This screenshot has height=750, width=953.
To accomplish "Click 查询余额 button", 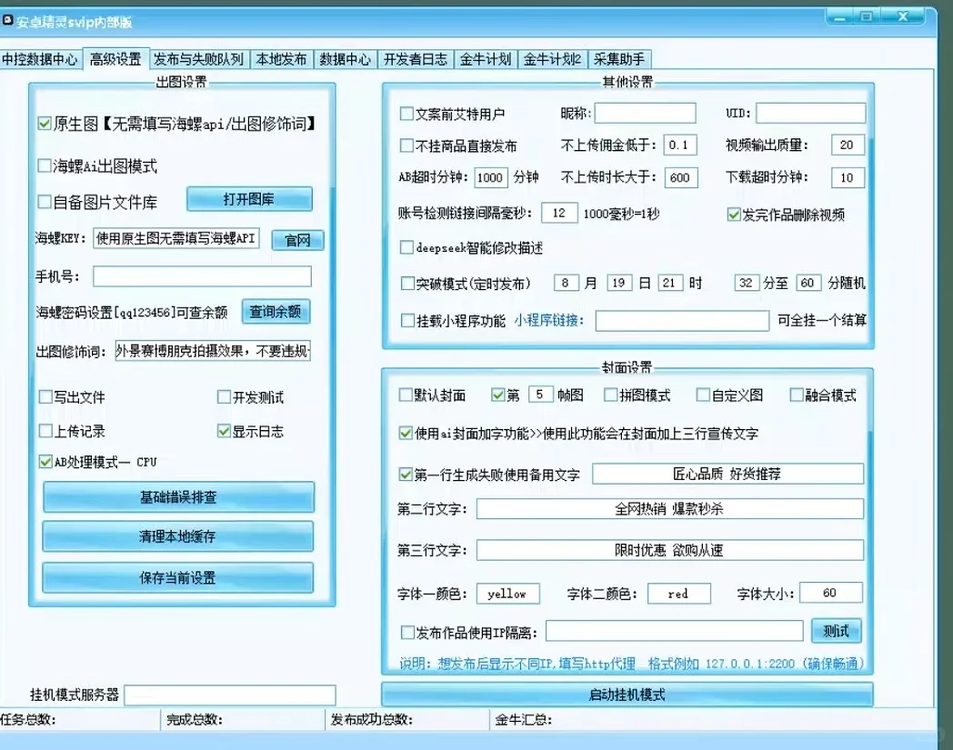I will [x=276, y=311].
